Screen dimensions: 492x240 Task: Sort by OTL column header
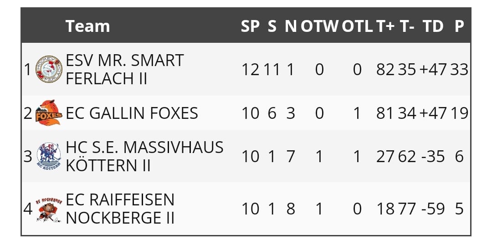(357, 26)
